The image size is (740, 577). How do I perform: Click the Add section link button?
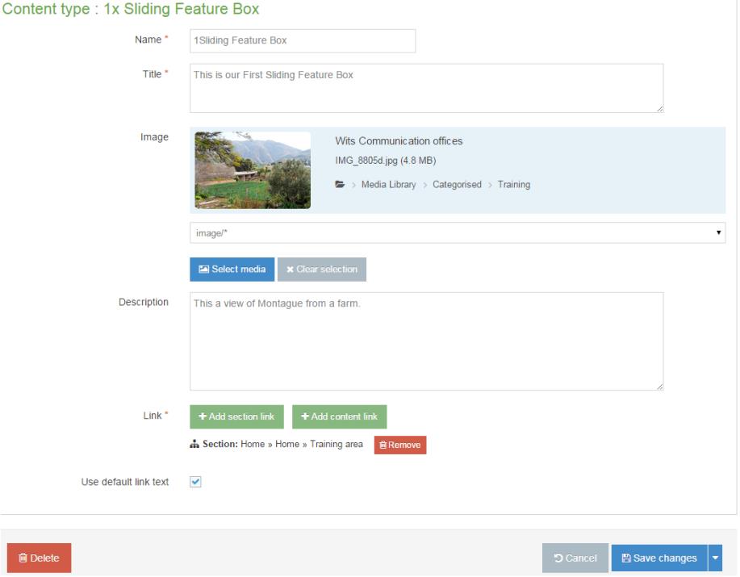(x=237, y=416)
